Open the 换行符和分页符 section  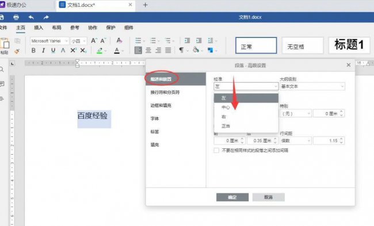176,92
